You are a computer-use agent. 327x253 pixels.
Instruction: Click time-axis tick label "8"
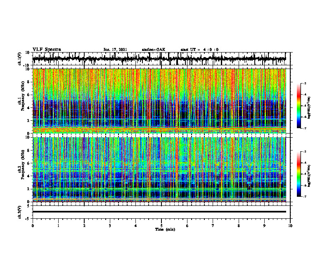239,226
